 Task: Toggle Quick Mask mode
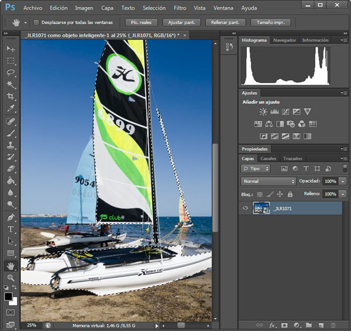(x=11, y=312)
